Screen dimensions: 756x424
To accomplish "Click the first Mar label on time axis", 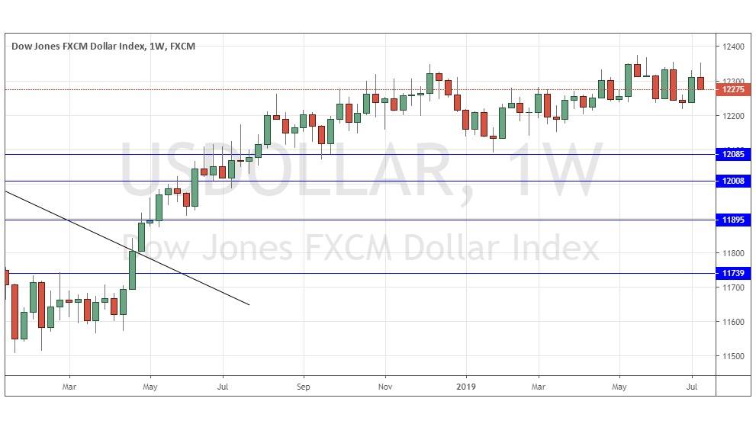I will coord(69,386).
